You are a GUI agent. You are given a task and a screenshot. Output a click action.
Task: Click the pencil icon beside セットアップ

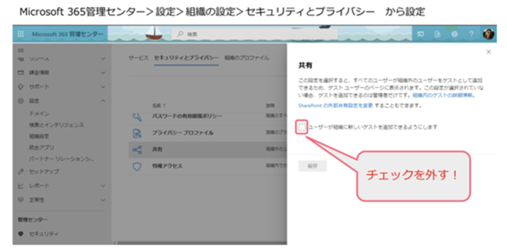pyautogui.click(x=22, y=171)
